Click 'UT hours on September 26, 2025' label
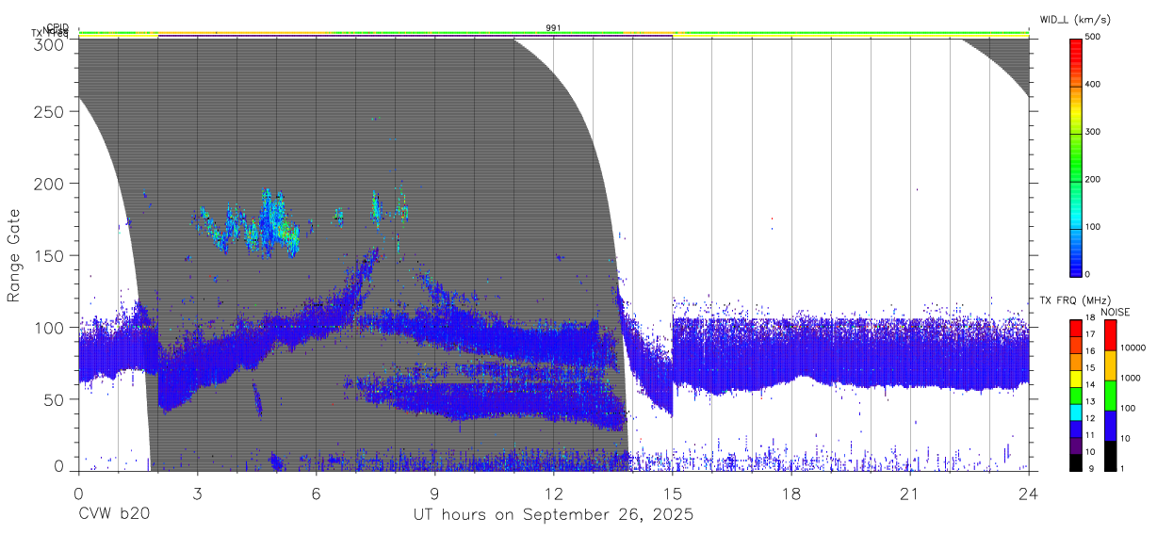Viewport: 1157px width, 534px height. (x=553, y=515)
